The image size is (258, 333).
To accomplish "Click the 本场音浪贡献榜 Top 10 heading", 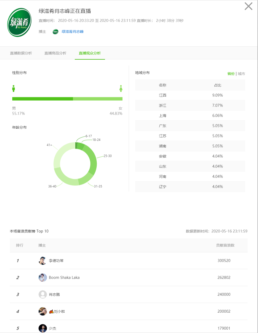I will pos(29,231).
